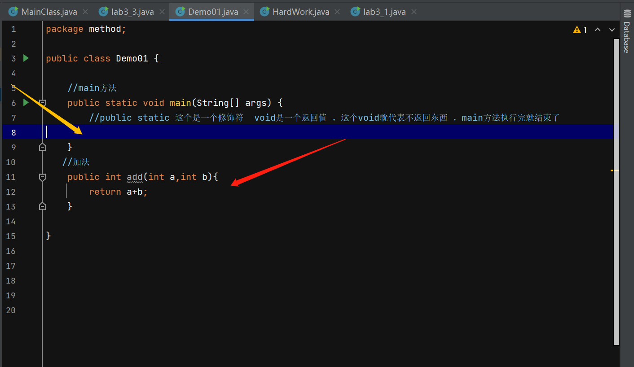Image resolution: width=634 pixels, height=367 pixels.
Task: Run main method from the gutter arrow on line 6
Action: (x=26, y=103)
